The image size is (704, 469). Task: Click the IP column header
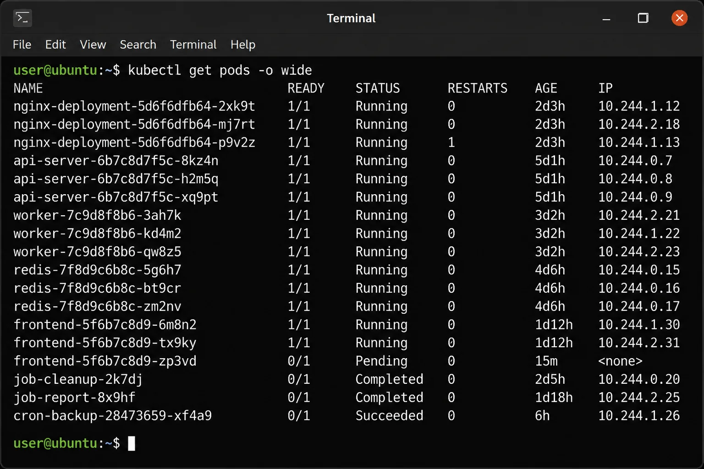605,88
